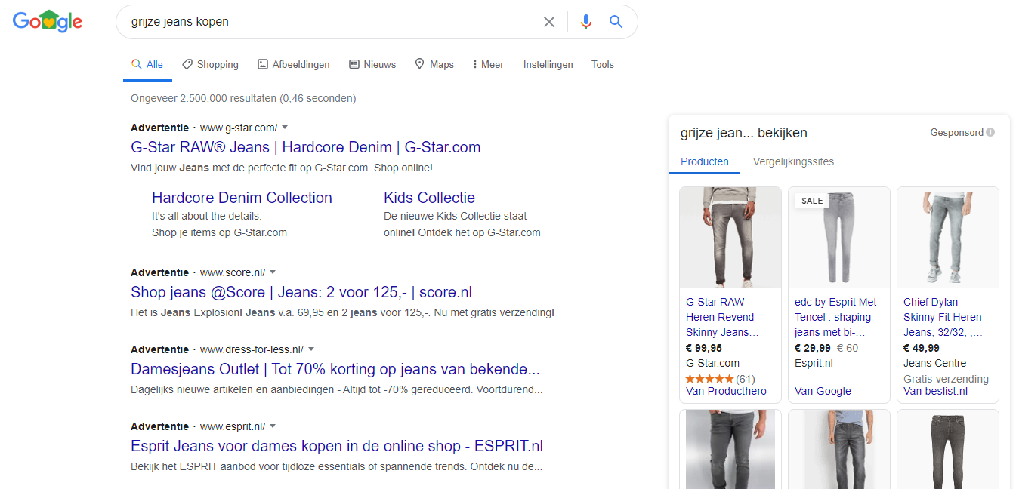Click 'Ongeveer 2.500.000 resultaten' text

point(243,98)
